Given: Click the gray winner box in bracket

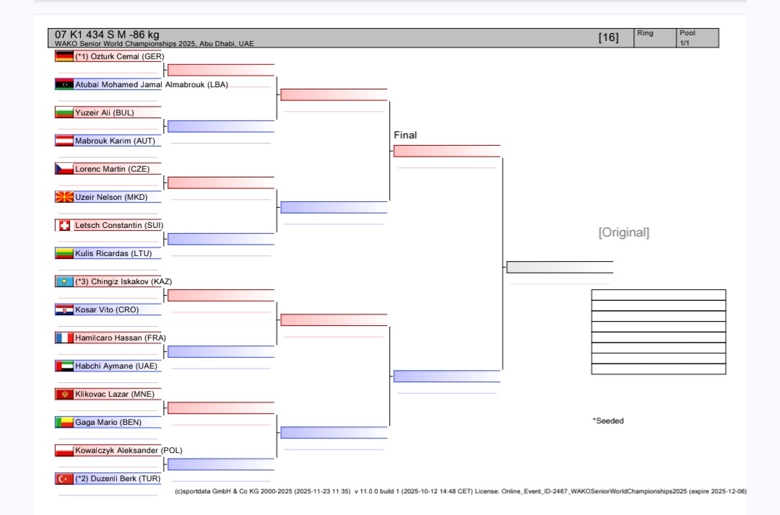Looking at the screenshot, I should tap(560, 267).
